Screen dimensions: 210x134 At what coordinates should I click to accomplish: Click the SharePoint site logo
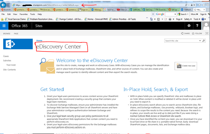pyautogui.click(x=18, y=44)
